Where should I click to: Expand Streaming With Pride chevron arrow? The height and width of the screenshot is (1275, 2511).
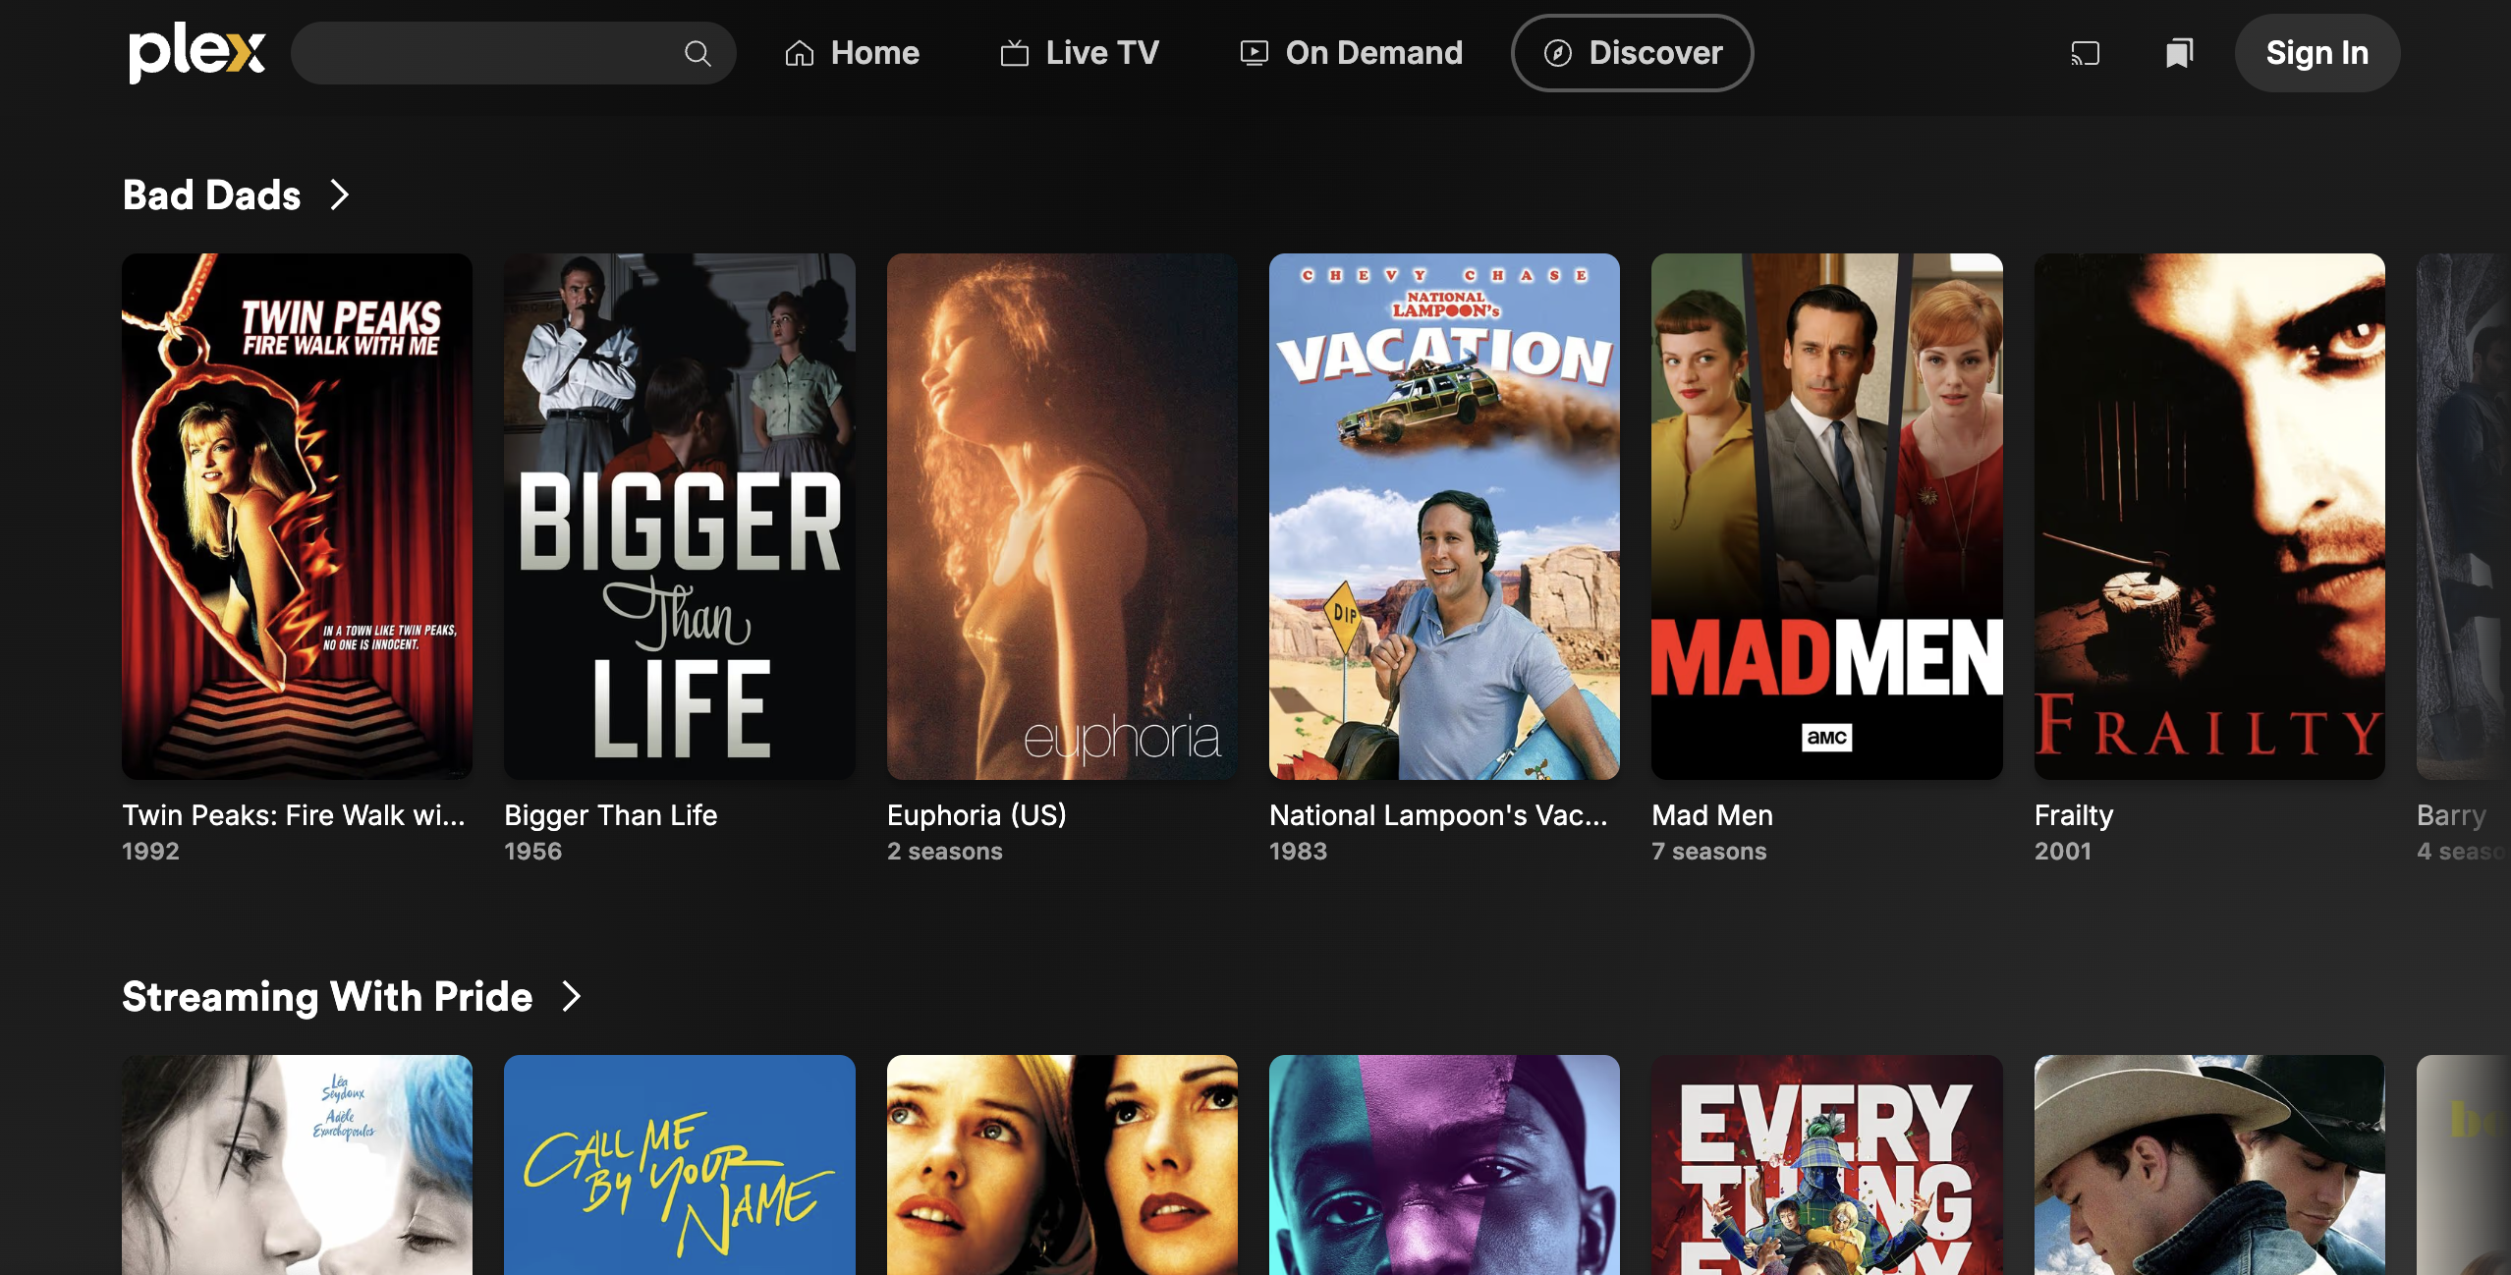click(572, 996)
